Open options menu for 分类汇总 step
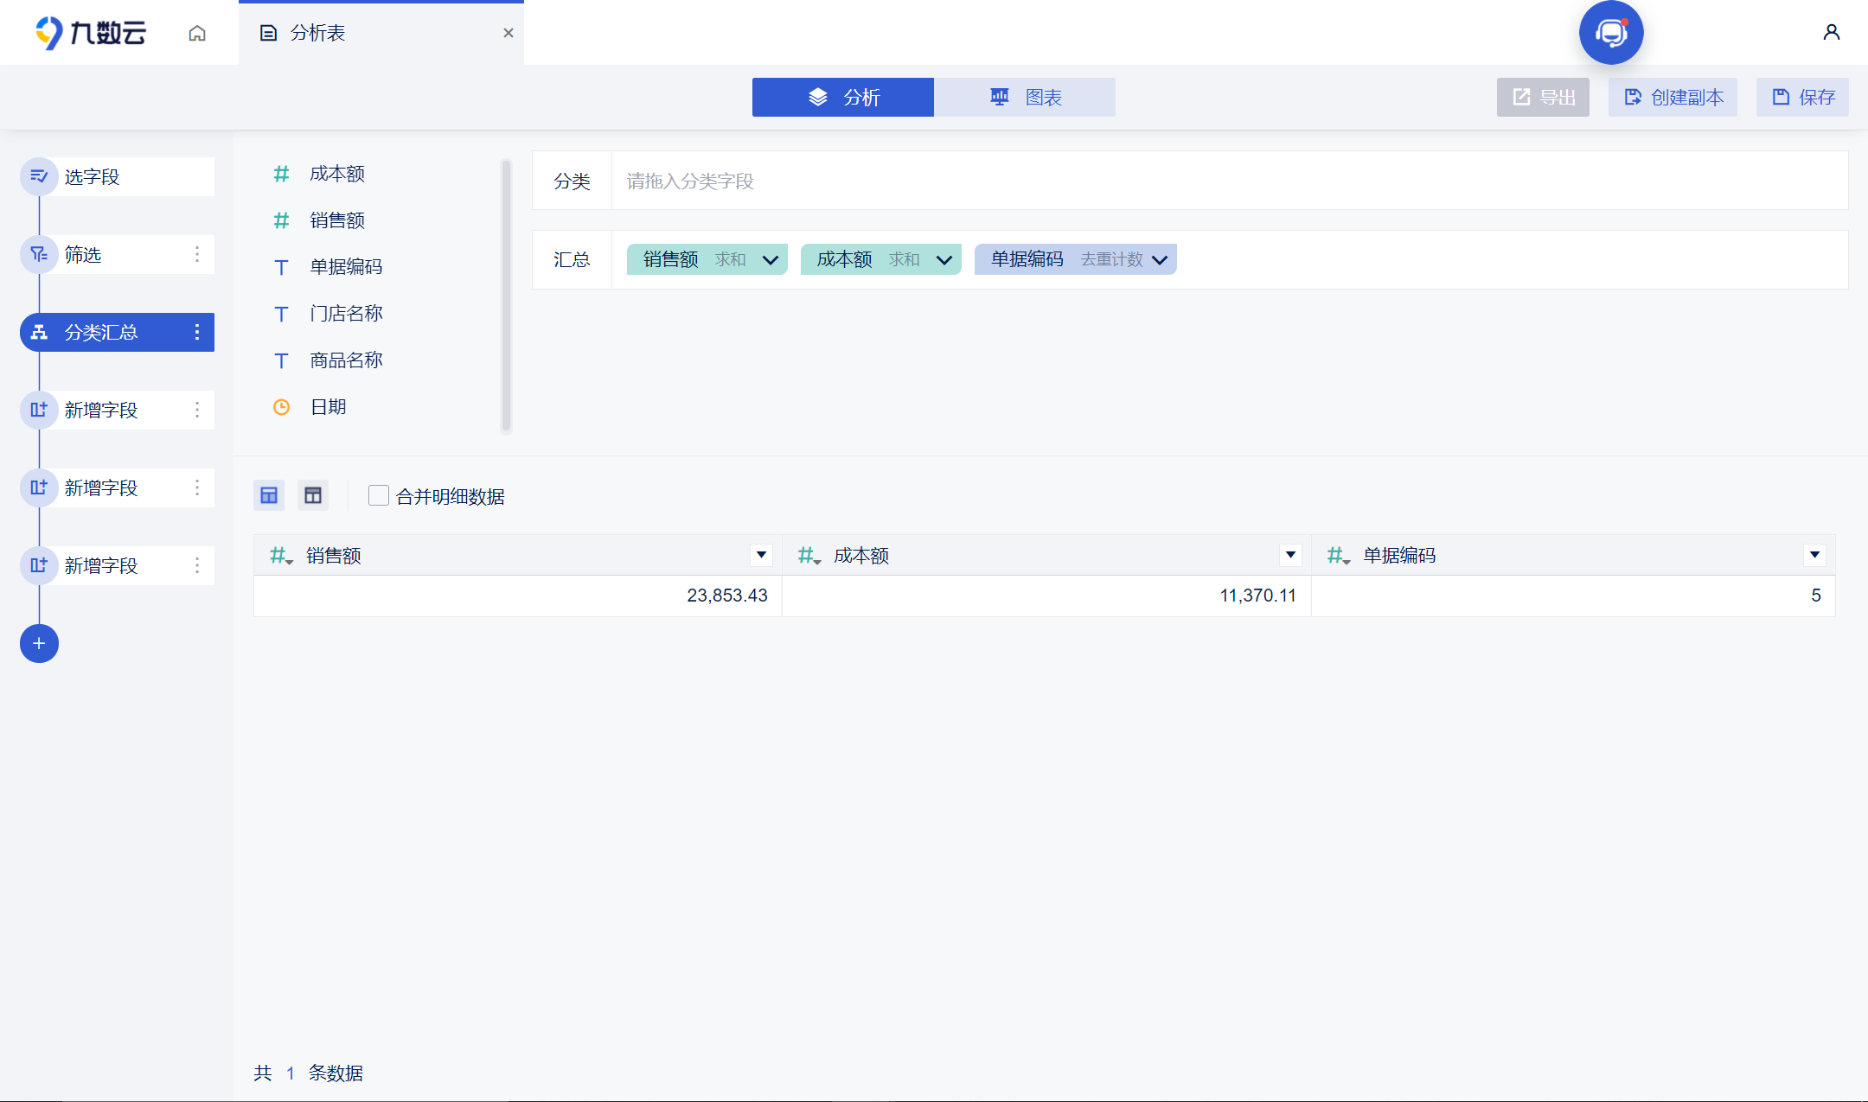Screen dimensions: 1868x1102 click(x=197, y=332)
